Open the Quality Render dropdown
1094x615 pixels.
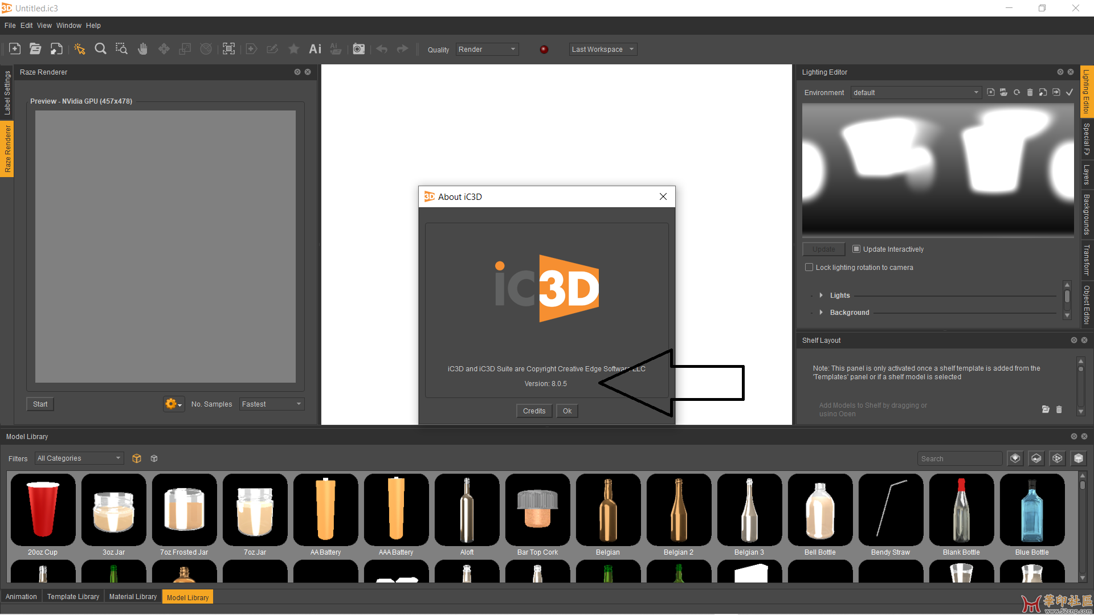pos(487,50)
